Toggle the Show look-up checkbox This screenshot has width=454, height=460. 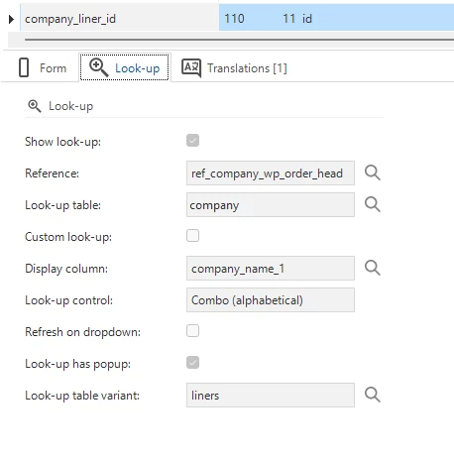pyautogui.click(x=192, y=141)
